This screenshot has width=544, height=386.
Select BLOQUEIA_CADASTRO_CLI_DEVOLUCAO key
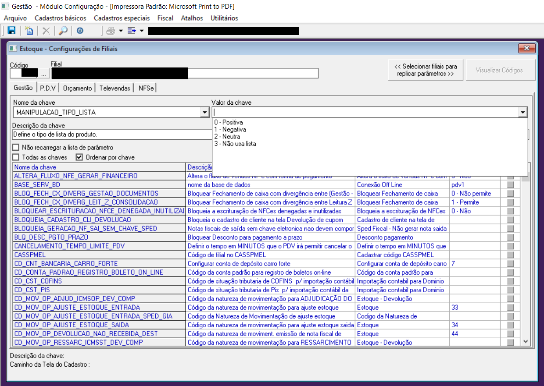[x=99, y=220]
